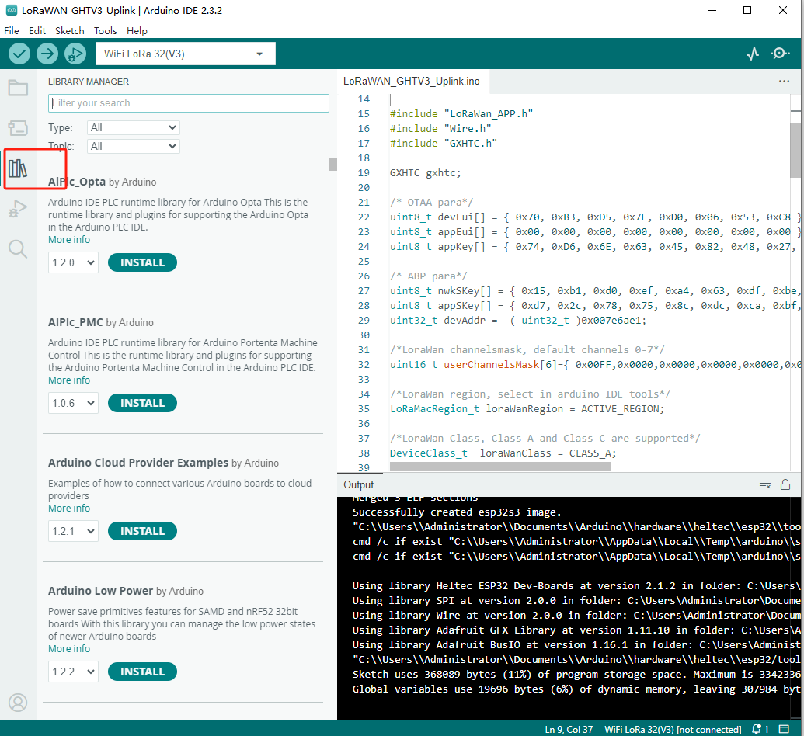The width and height of the screenshot is (804, 736).
Task: Click the Upload arrow button
Action: 47,54
